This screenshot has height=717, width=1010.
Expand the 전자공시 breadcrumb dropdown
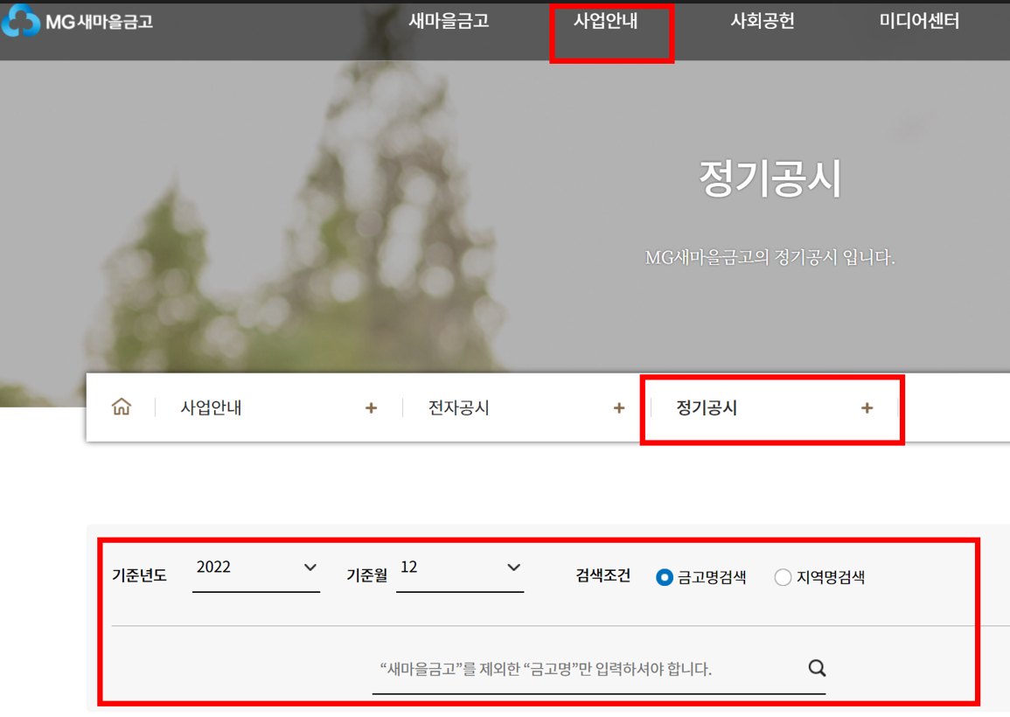point(526,407)
